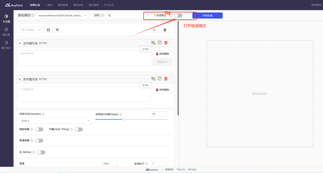Toggle 高清修复 hi-res fix switch
This screenshot has width=323, height=173.
39,141
